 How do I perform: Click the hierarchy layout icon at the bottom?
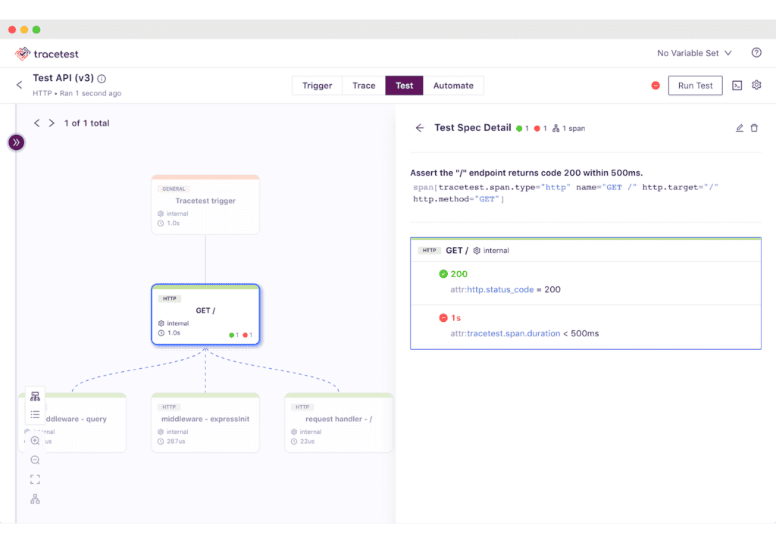point(35,499)
